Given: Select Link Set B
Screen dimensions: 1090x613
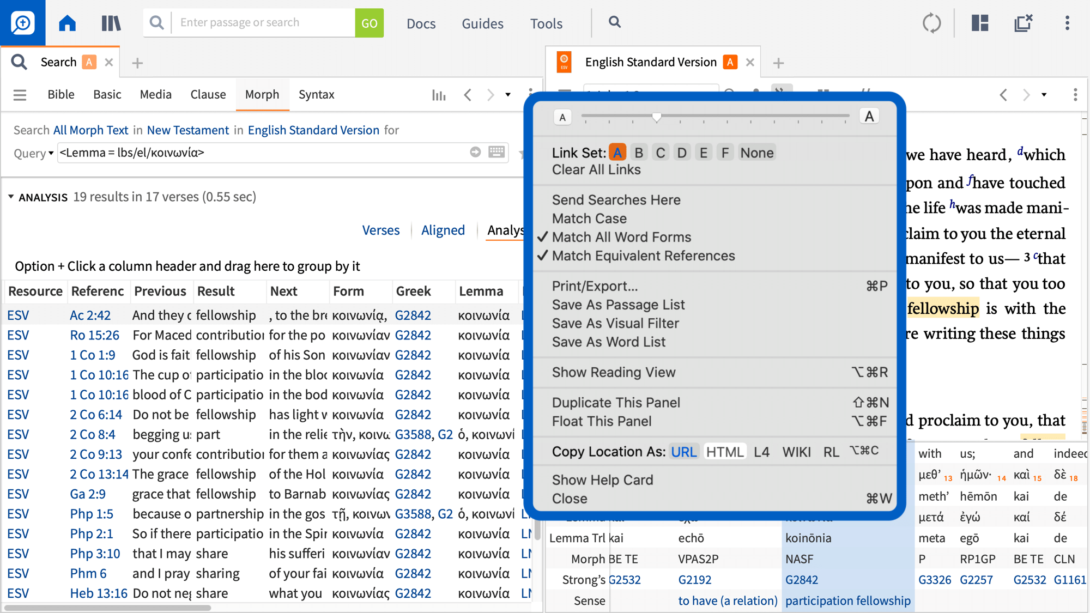Looking at the screenshot, I should click(639, 153).
